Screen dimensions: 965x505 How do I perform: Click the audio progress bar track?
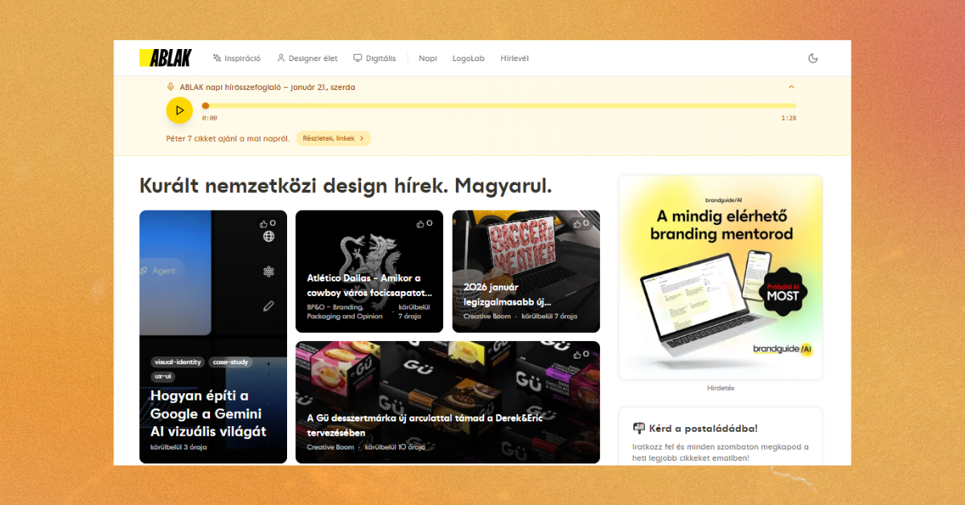499,105
